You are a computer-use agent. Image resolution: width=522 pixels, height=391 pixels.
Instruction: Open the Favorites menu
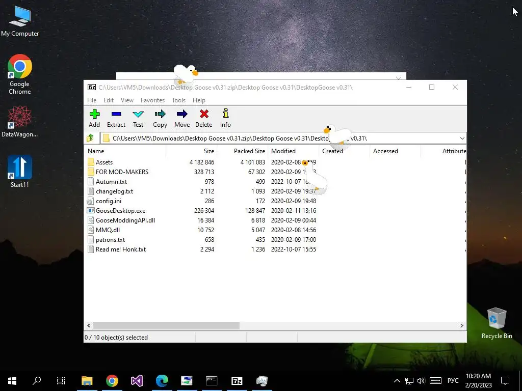(x=152, y=100)
